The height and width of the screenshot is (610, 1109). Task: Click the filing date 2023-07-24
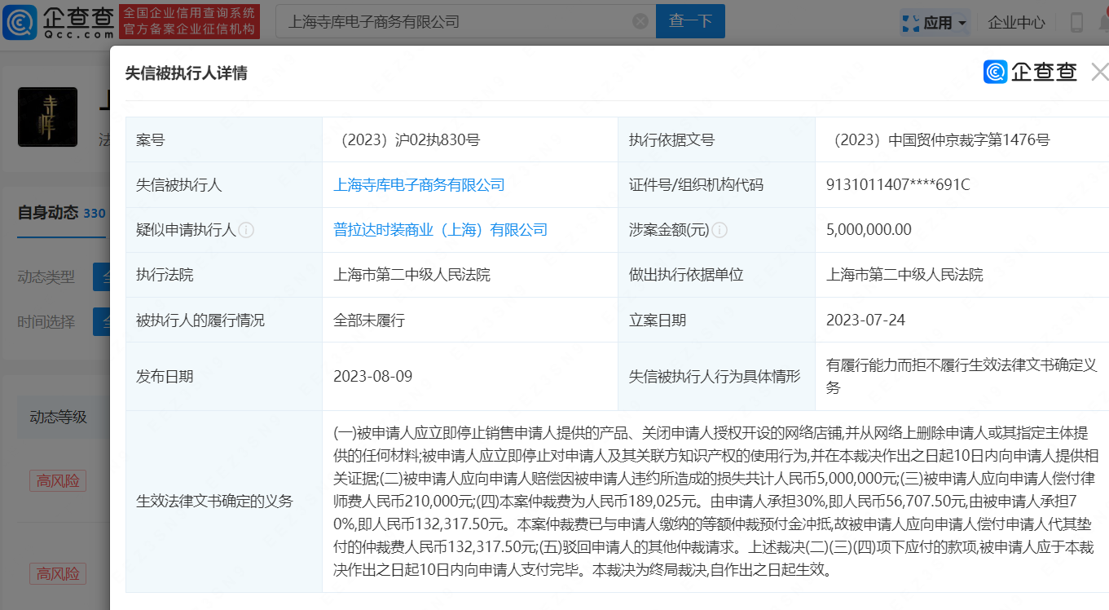coord(864,320)
